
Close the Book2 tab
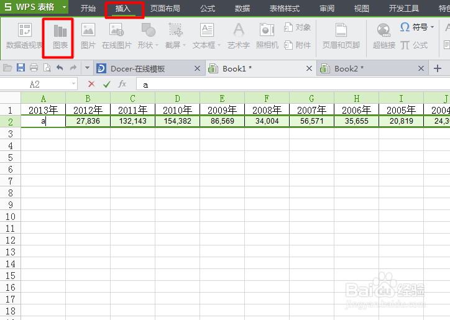[x=421, y=68]
